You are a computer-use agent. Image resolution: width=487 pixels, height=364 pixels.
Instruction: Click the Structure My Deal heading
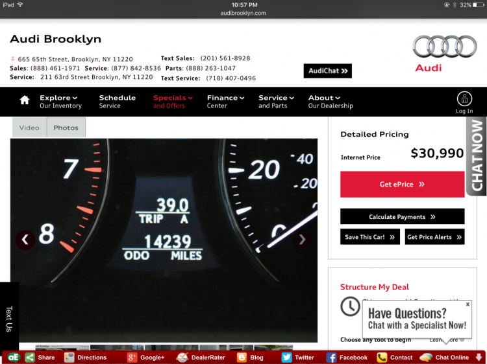click(374, 287)
